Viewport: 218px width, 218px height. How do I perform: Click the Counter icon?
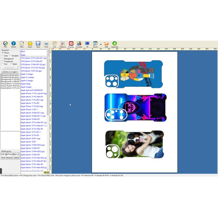pos(79,44)
